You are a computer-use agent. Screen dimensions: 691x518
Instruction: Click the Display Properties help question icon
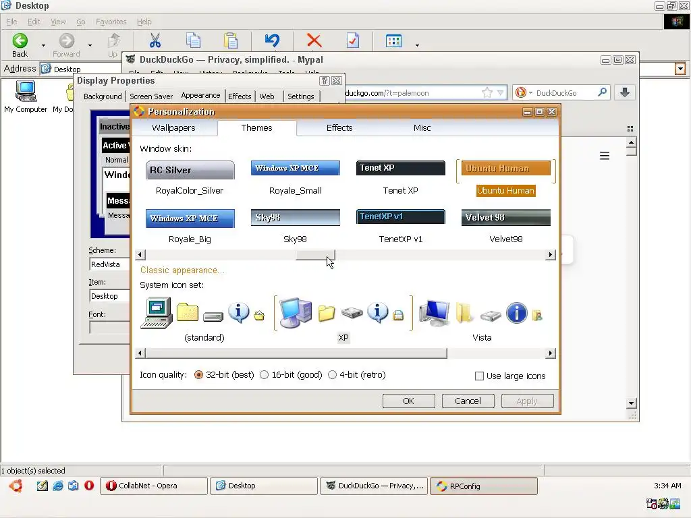(x=325, y=81)
